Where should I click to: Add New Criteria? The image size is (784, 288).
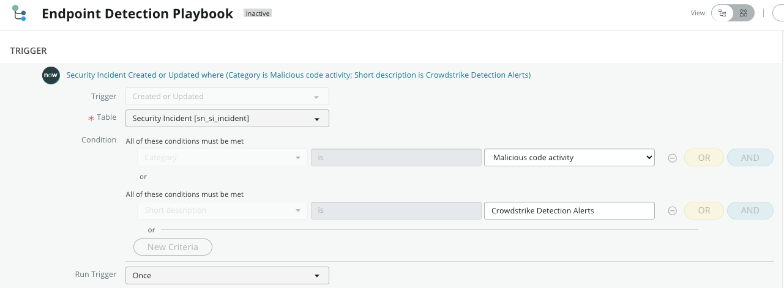click(x=173, y=247)
